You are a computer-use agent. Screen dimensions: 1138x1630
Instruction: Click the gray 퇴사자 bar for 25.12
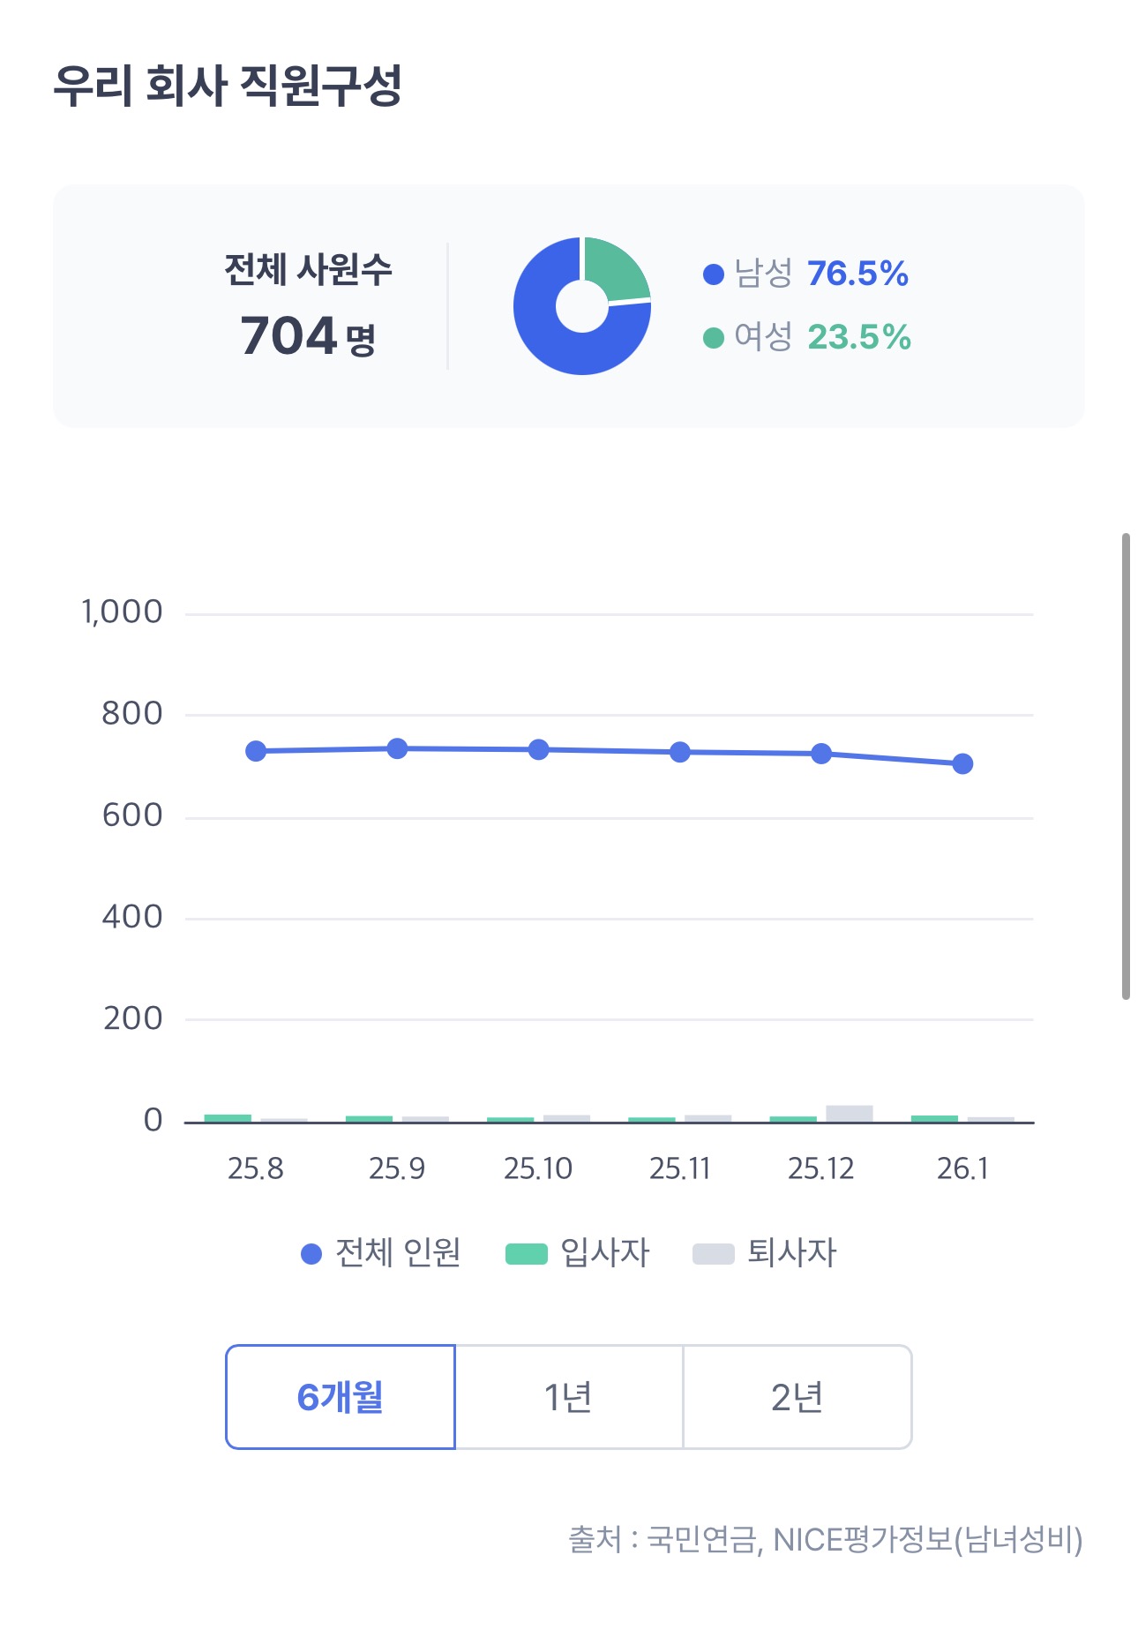pyautogui.click(x=850, y=1114)
